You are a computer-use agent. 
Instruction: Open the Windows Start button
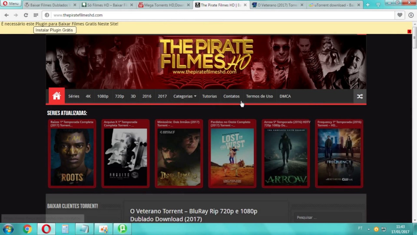tap(8, 229)
